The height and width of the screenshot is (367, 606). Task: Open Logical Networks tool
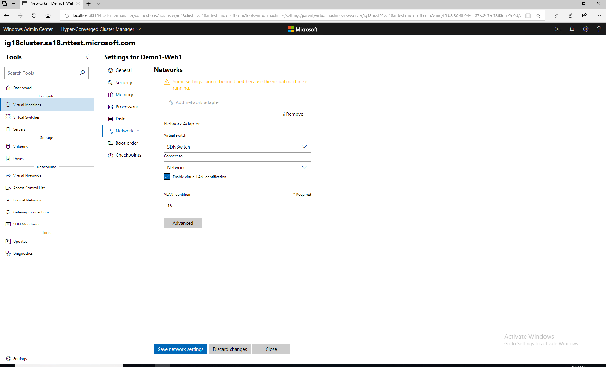point(47,200)
